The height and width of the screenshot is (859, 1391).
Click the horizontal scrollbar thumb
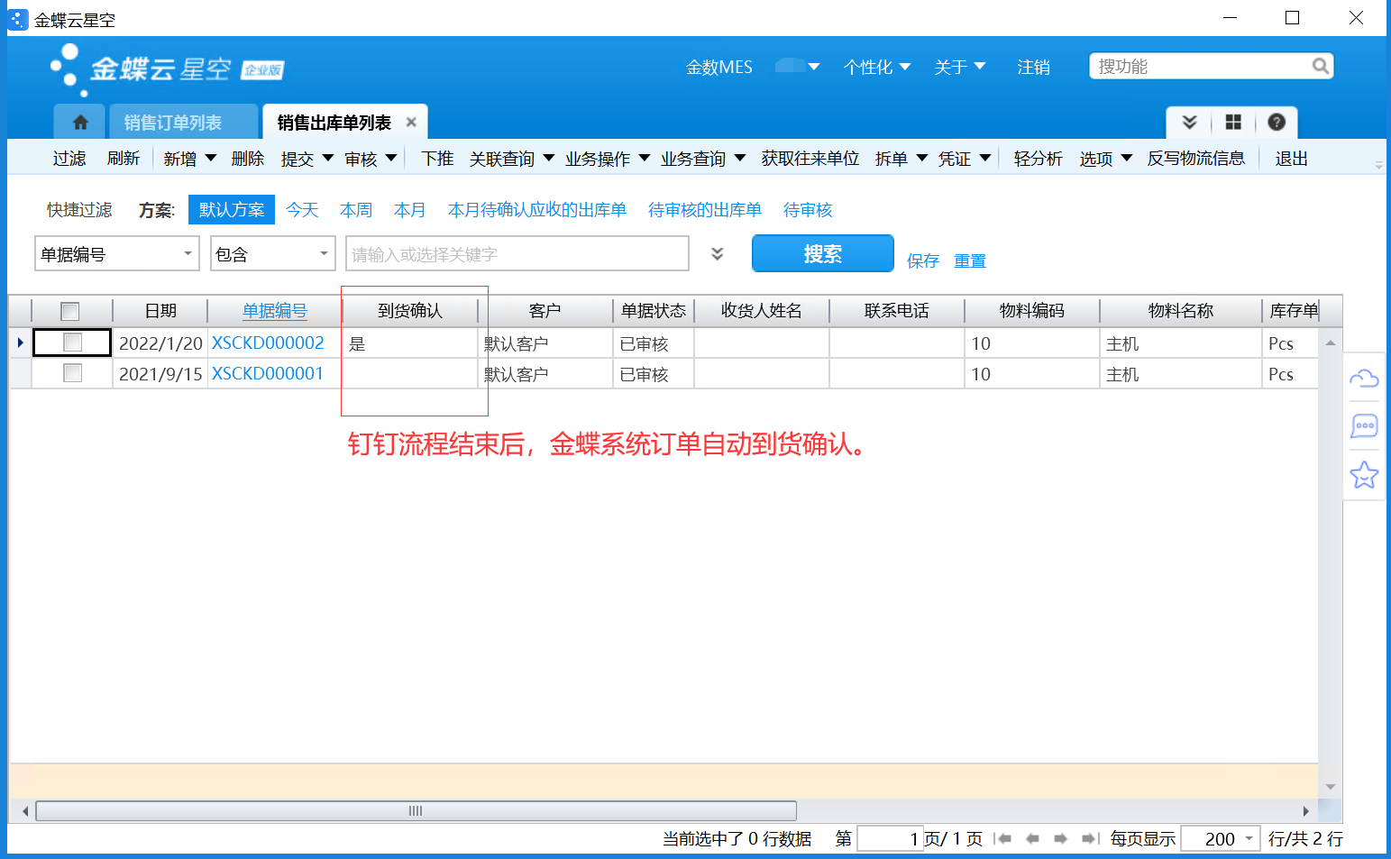pyautogui.click(x=416, y=811)
